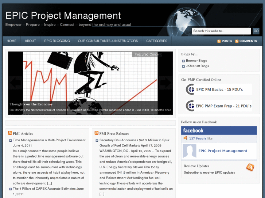Viewport: 265px width, 198px height.
Task: Click the facebook logo in the widget
Action: 193,130
